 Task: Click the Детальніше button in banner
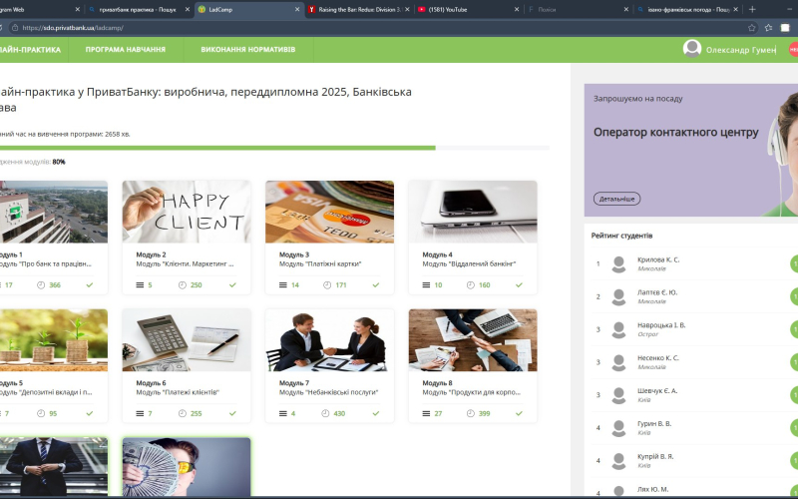(616, 199)
